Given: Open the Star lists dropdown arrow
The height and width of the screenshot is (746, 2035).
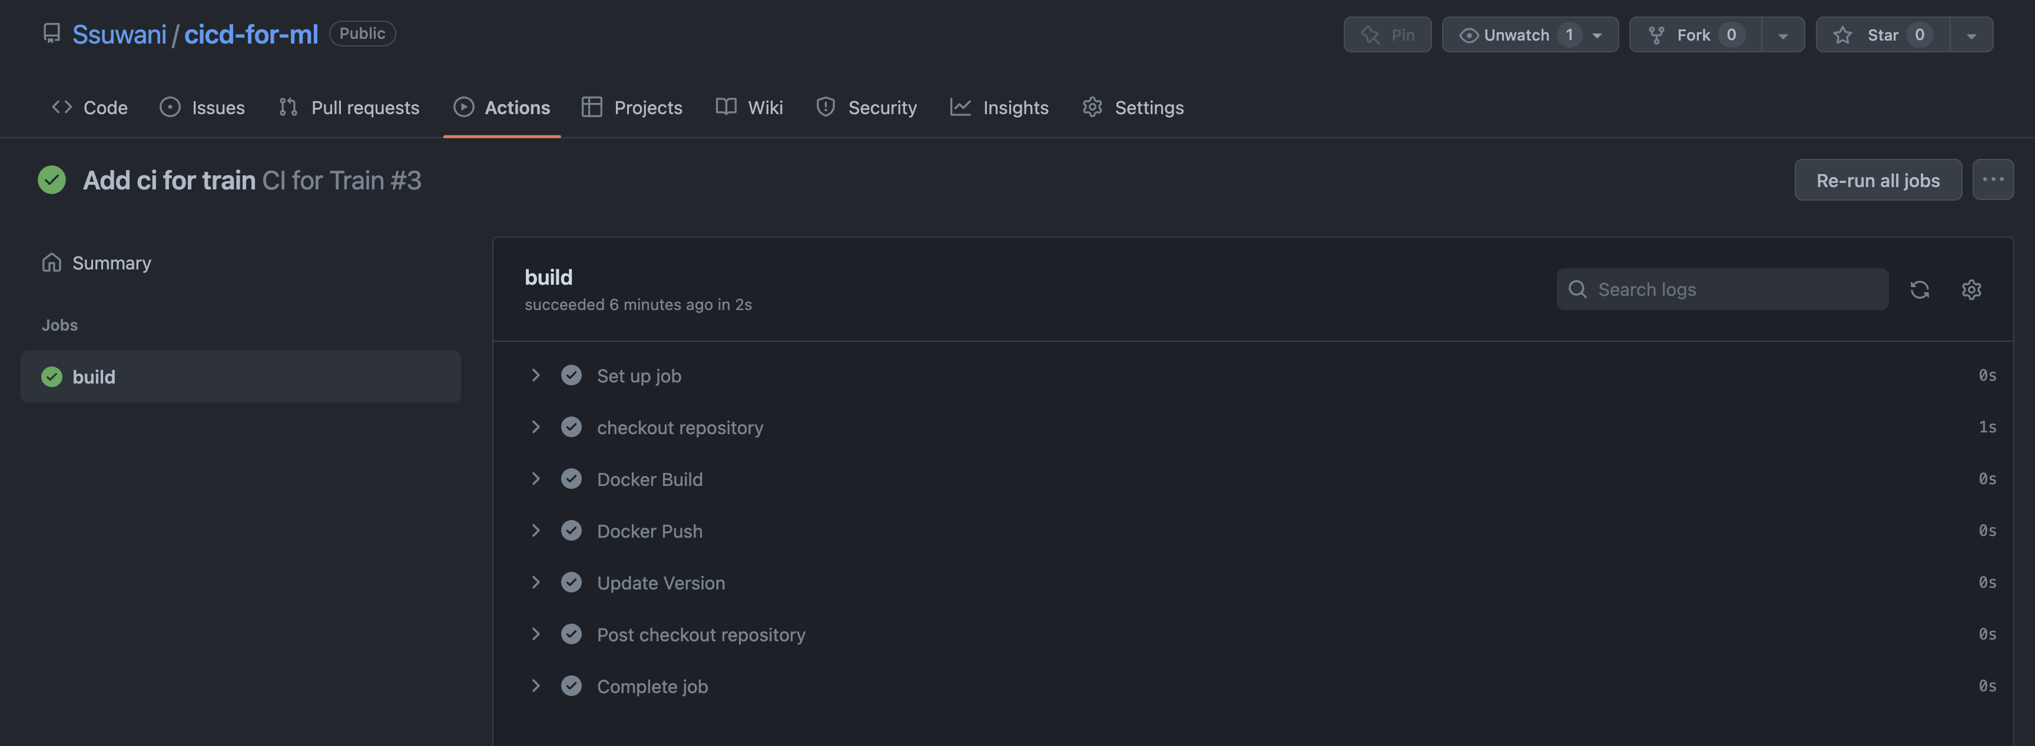Looking at the screenshot, I should (1971, 35).
